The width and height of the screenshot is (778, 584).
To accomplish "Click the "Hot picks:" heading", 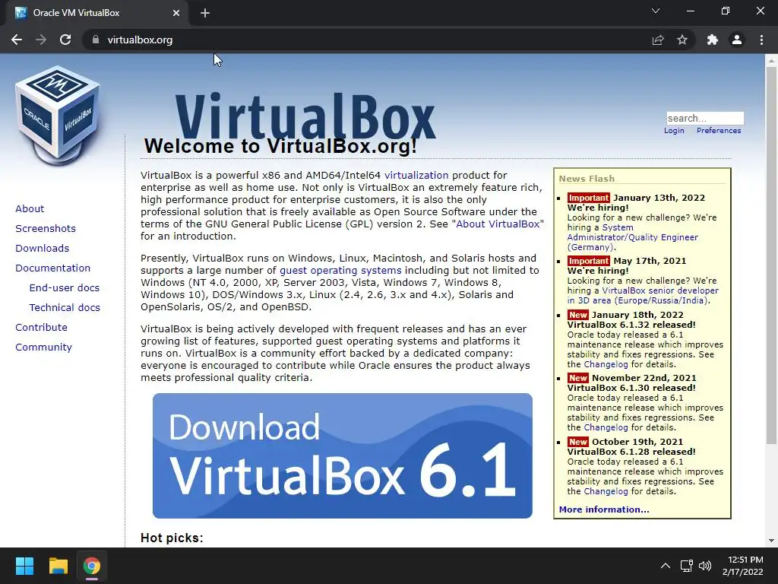I will point(172,538).
